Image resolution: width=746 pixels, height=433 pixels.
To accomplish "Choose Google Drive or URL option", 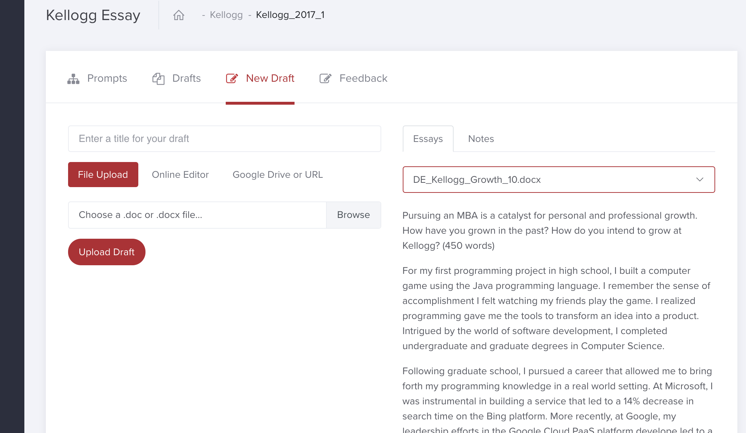I will pos(278,175).
